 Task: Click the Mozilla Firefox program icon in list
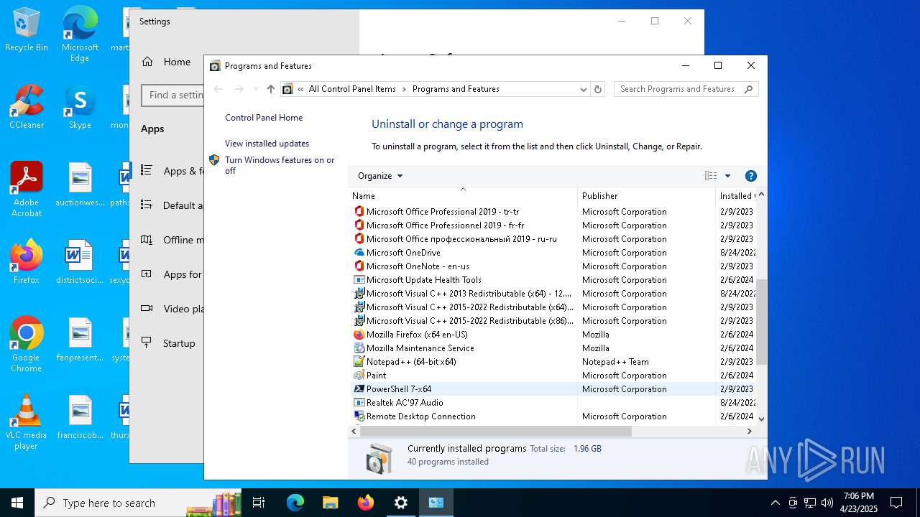click(359, 335)
